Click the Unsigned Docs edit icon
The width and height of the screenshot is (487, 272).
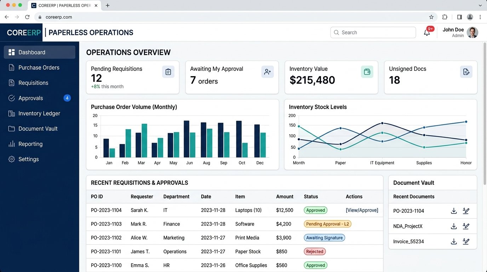pos(466,72)
